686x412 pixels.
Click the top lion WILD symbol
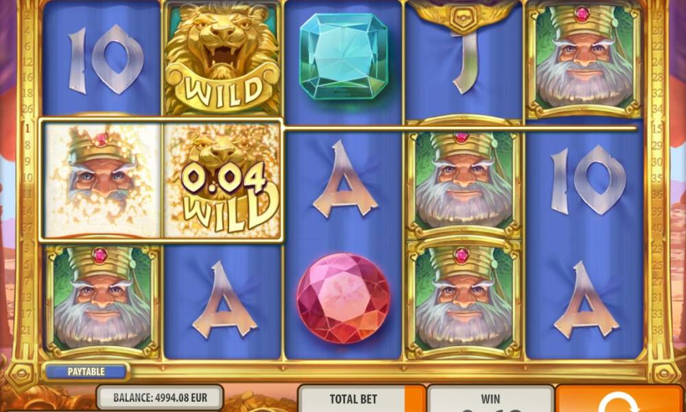click(x=222, y=58)
